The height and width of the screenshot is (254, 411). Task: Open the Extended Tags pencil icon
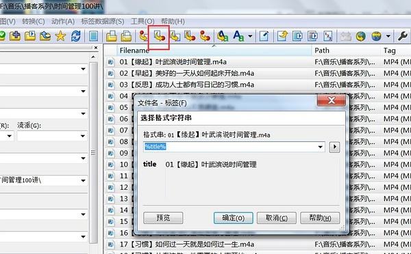click(x=264, y=36)
